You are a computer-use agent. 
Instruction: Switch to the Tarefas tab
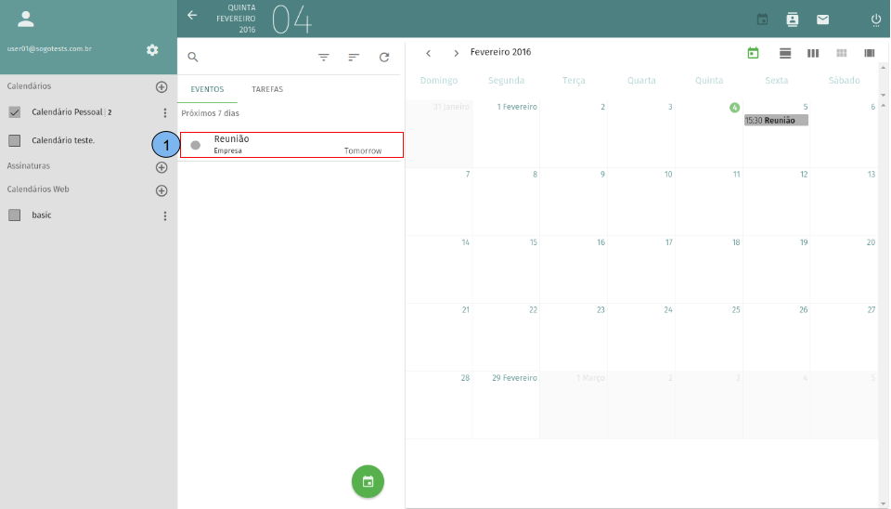tap(267, 89)
